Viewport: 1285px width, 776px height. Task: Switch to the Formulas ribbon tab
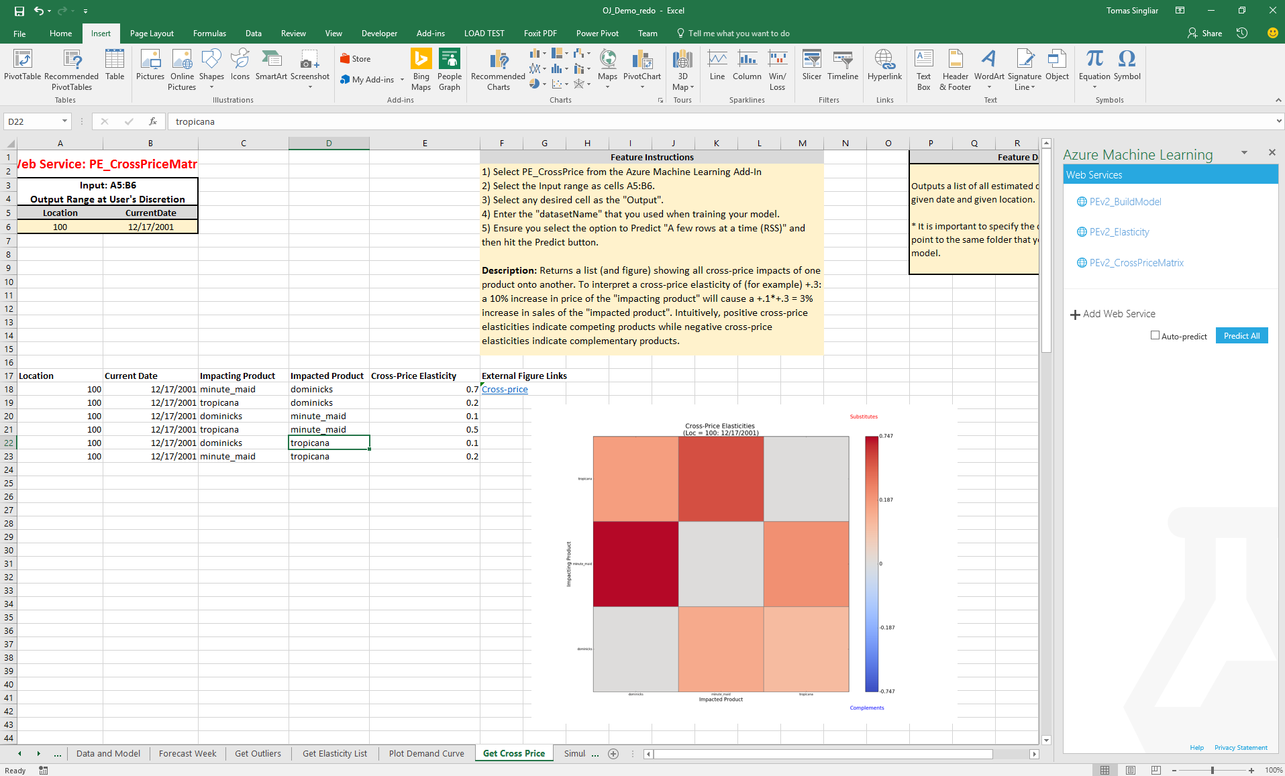(x=209, y=34)
